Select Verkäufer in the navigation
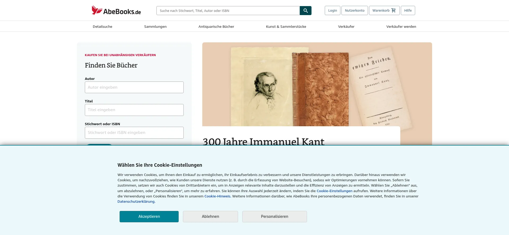Image resolution: width=509 pixels, height=235 pixels. [346, 26]
